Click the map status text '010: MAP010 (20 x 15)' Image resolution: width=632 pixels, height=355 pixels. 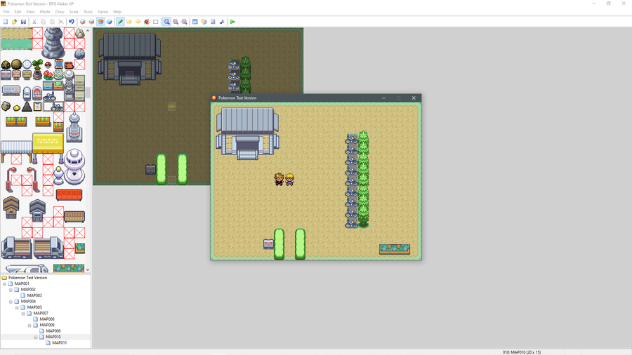pos(522,352)
